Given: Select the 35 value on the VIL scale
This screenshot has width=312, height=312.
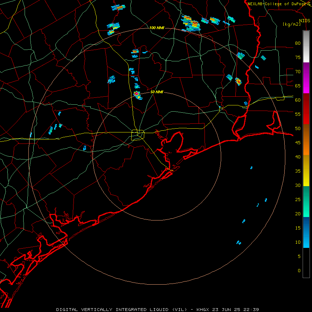Looking at the screenshot, I should coord(298,171).
